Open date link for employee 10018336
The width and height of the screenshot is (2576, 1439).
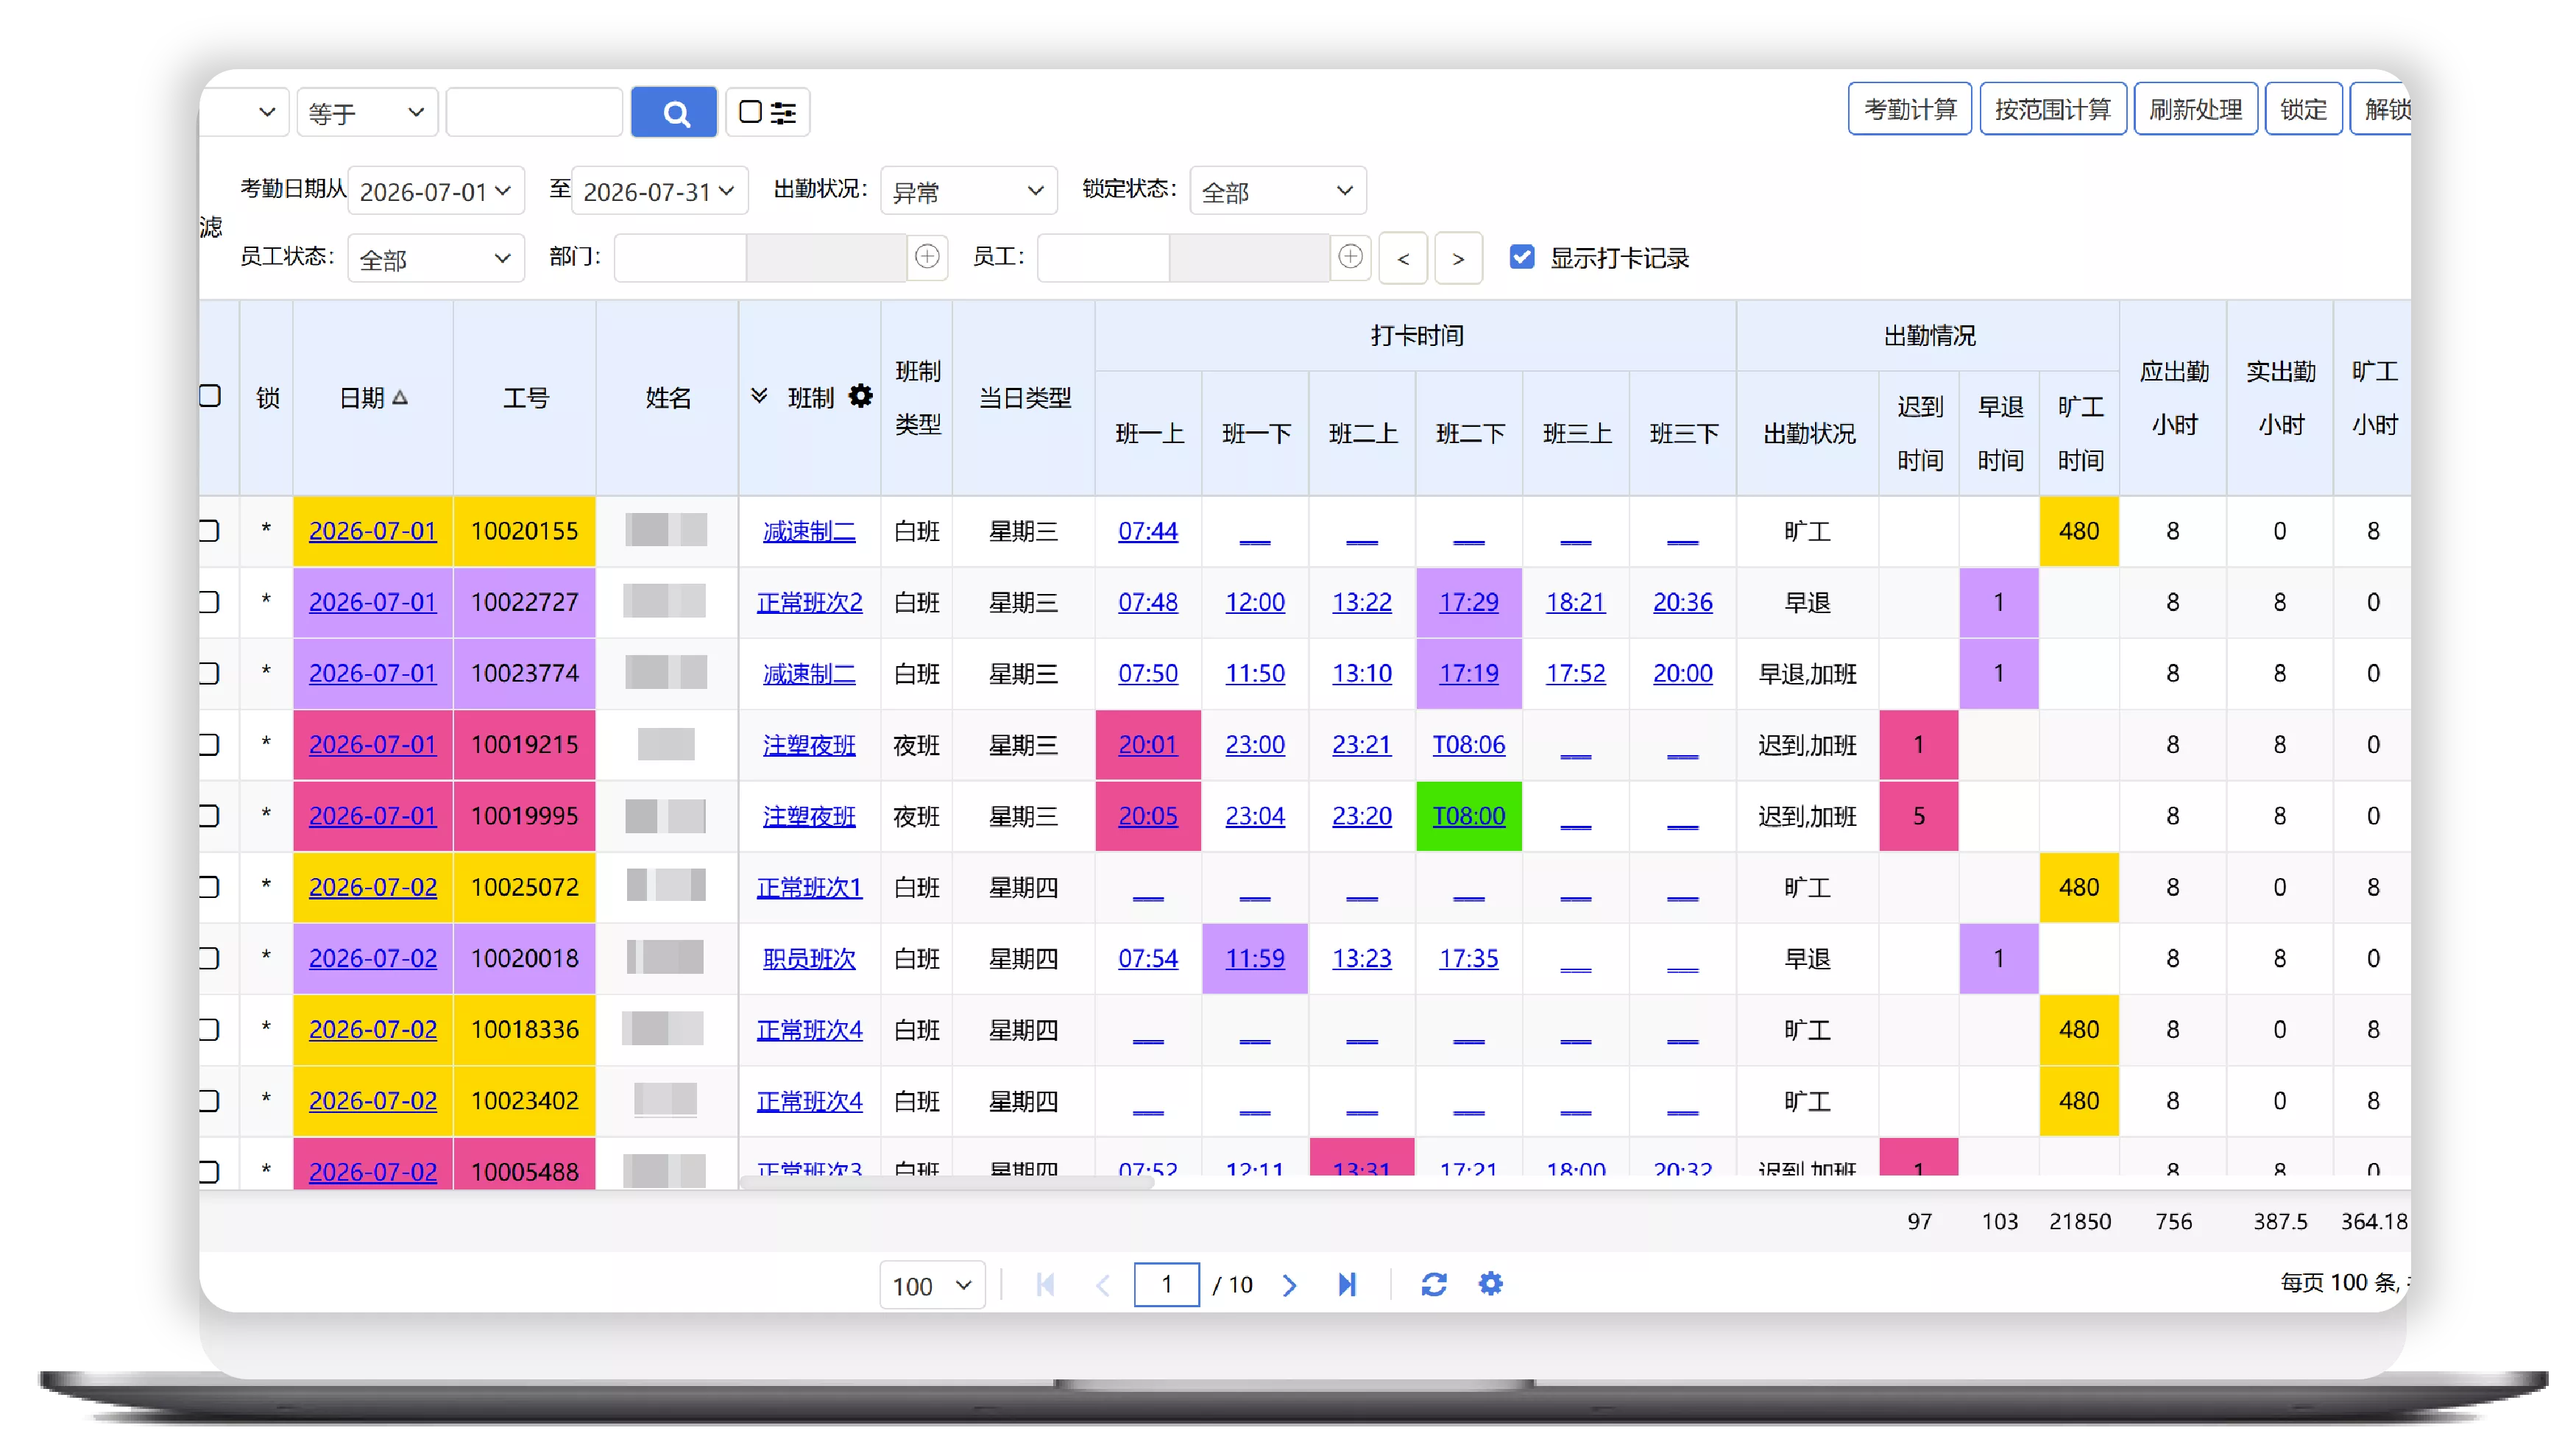373,1030
